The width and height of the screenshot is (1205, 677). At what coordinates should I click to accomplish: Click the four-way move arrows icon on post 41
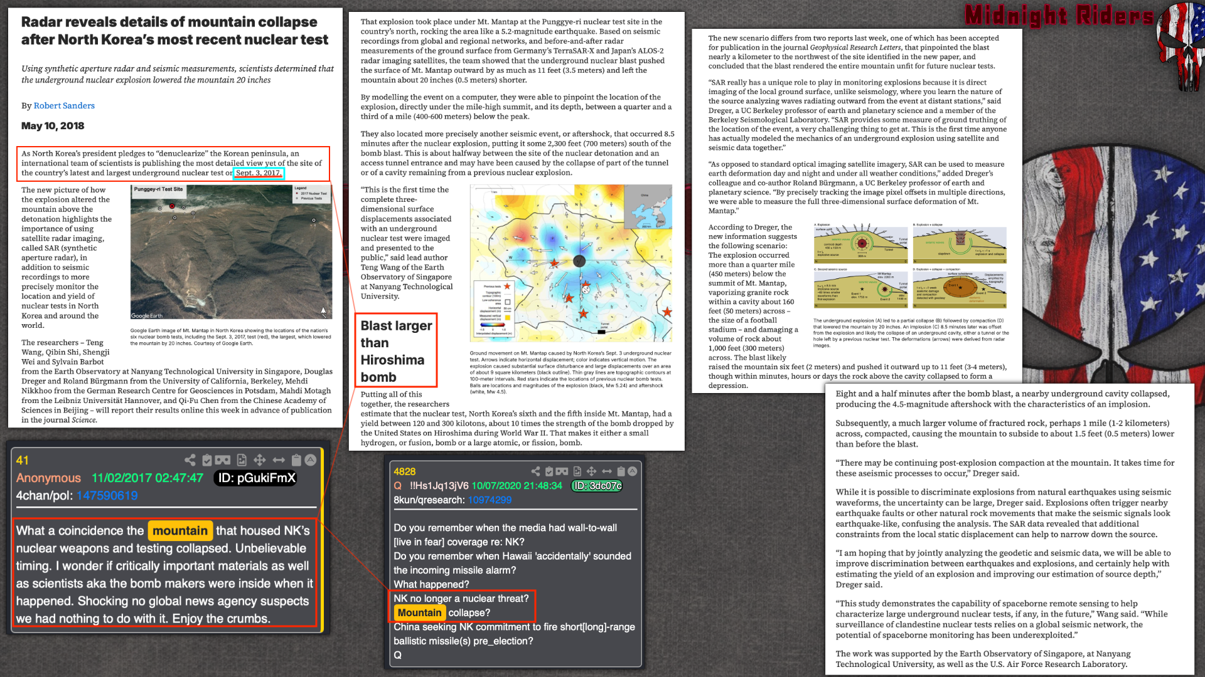coord(260,460)
